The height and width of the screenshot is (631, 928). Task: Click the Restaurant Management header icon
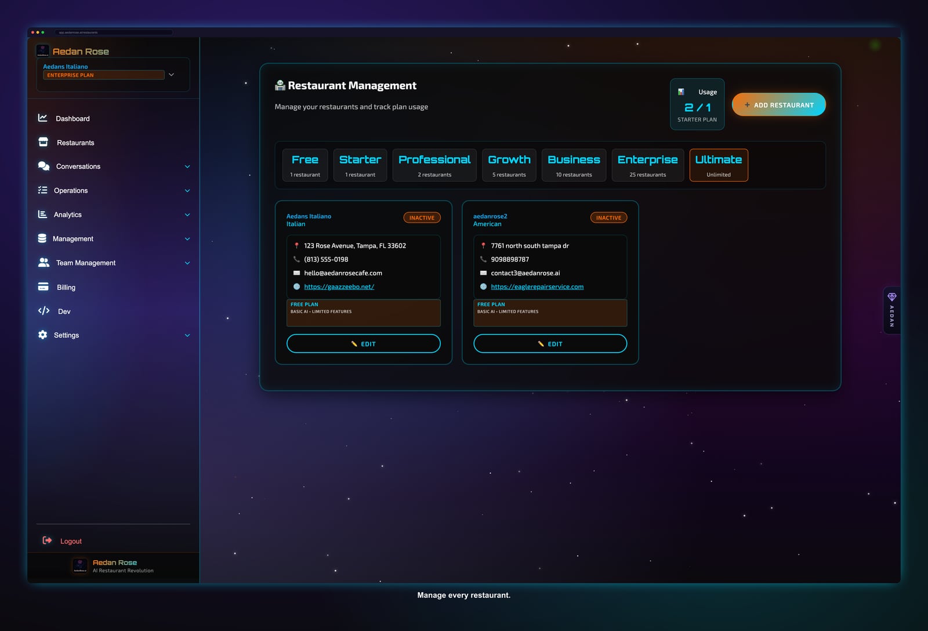(x=280, y=85)
